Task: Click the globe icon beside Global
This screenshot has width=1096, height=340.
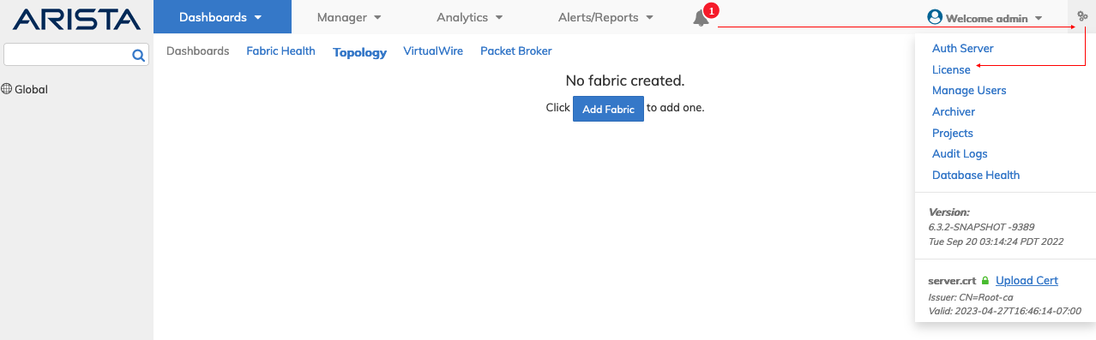Action: (7, 89)
